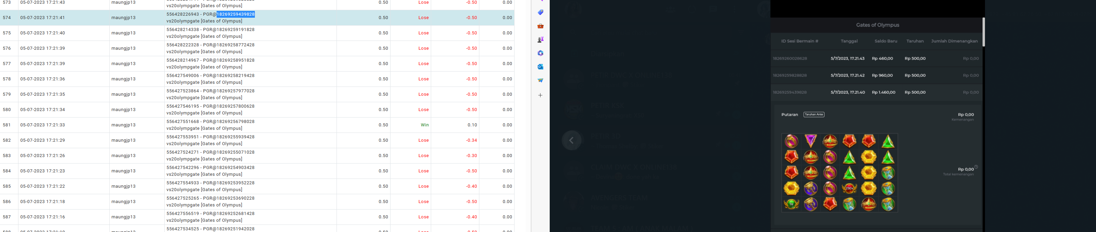Click the Rp 960,00 balance cell
This screenshot has width=1096, height=232.
tap(882, 76)
